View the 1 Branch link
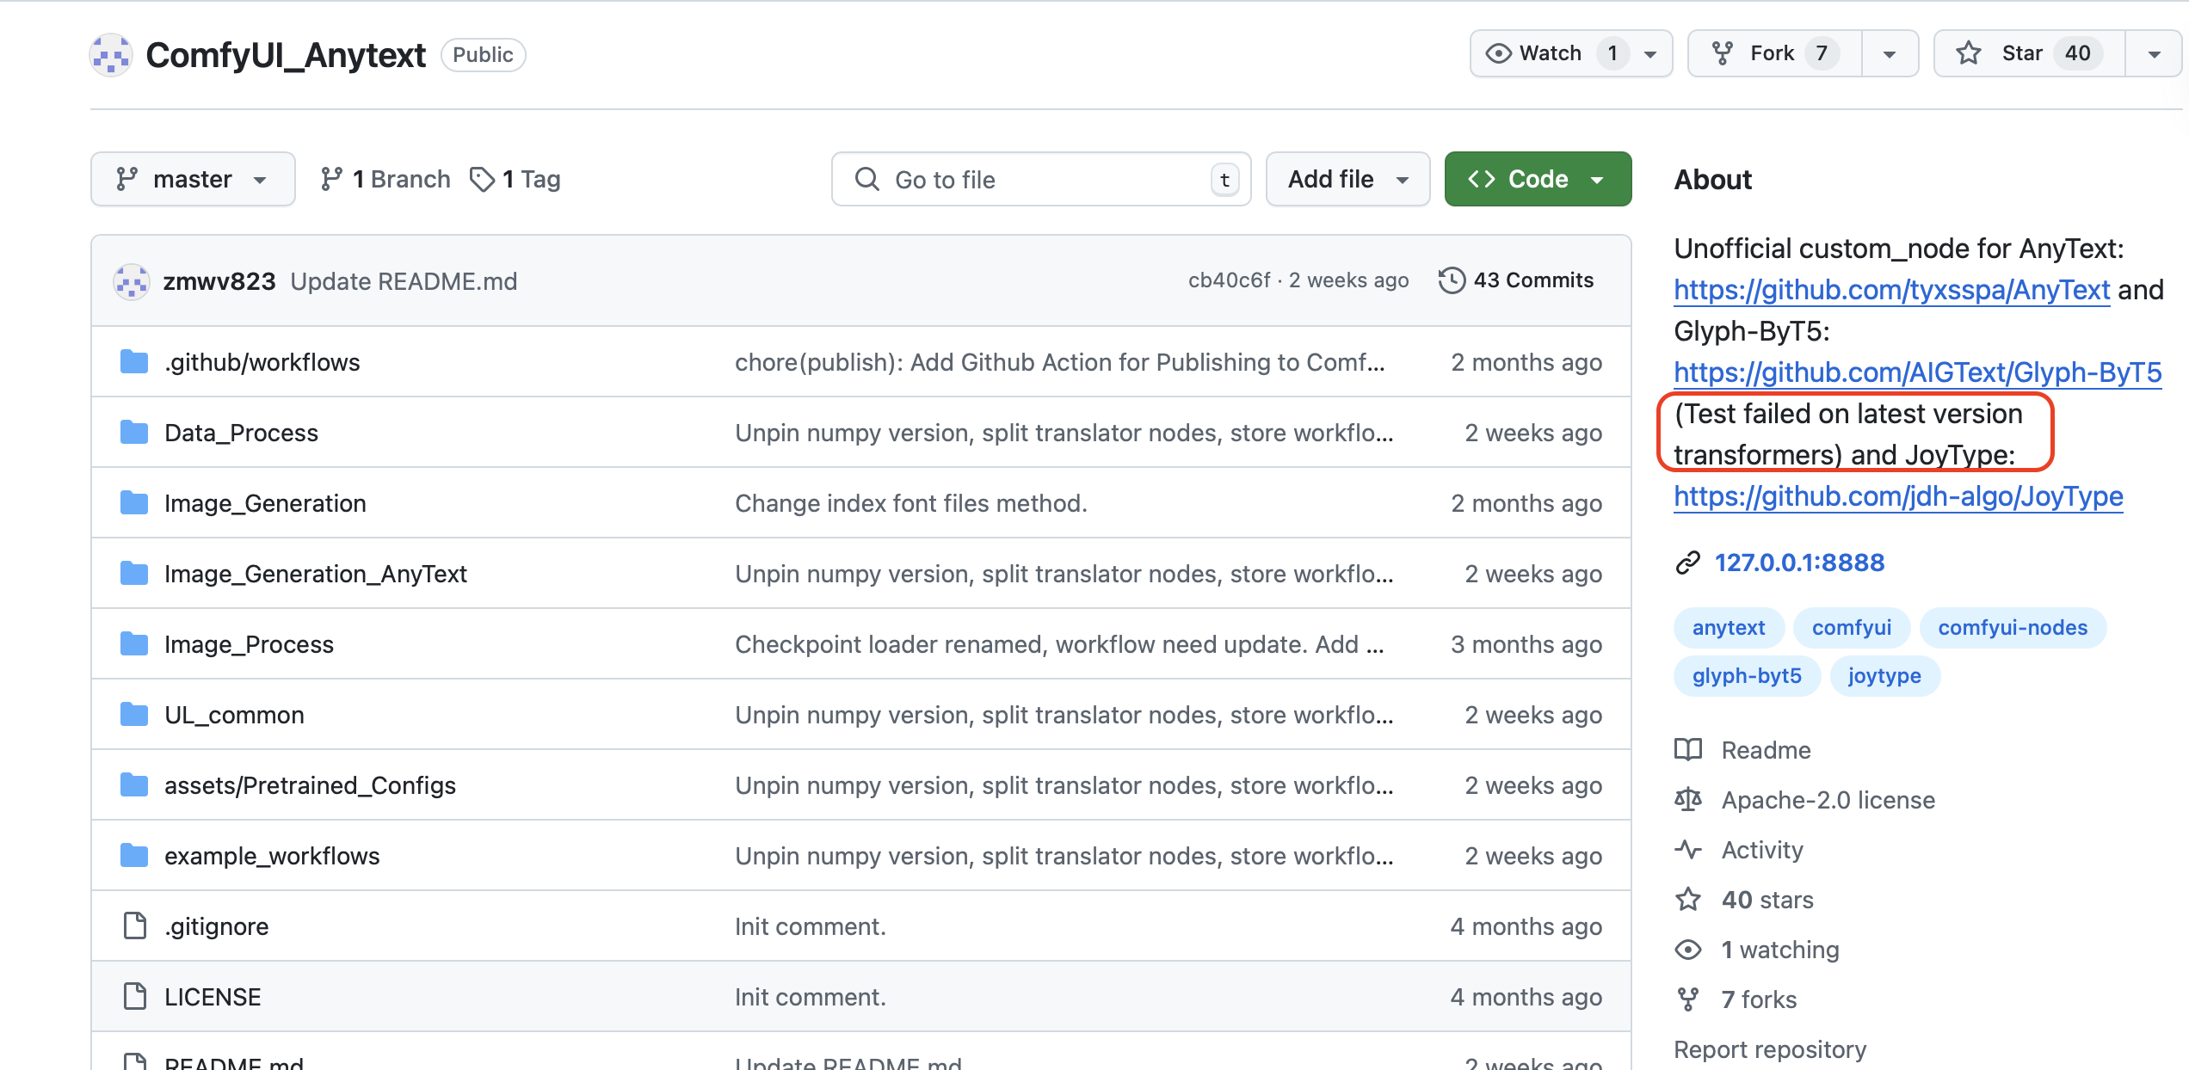 (x=385, y=179)
